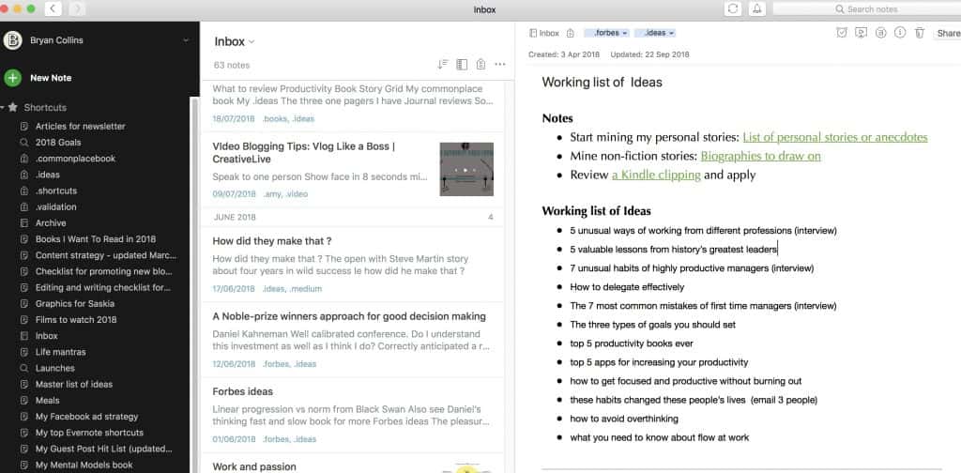This screenshot has height=473, width=961.
Task: Click the .ideas tag icon in sidebar
Action: [x=23, y=175]
